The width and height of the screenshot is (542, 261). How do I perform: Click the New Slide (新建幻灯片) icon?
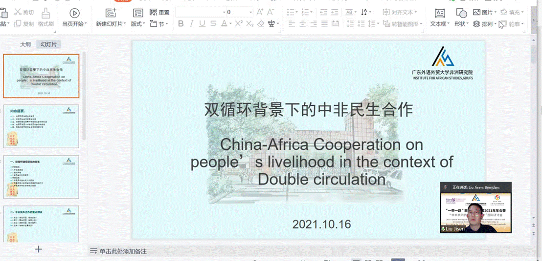111,13
